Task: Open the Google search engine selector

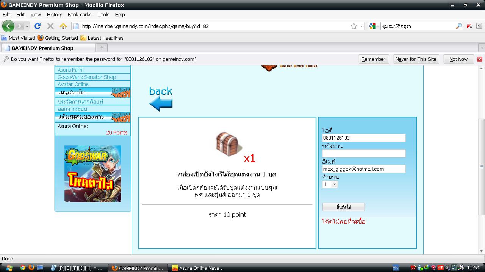Action: tap(374, 26)
